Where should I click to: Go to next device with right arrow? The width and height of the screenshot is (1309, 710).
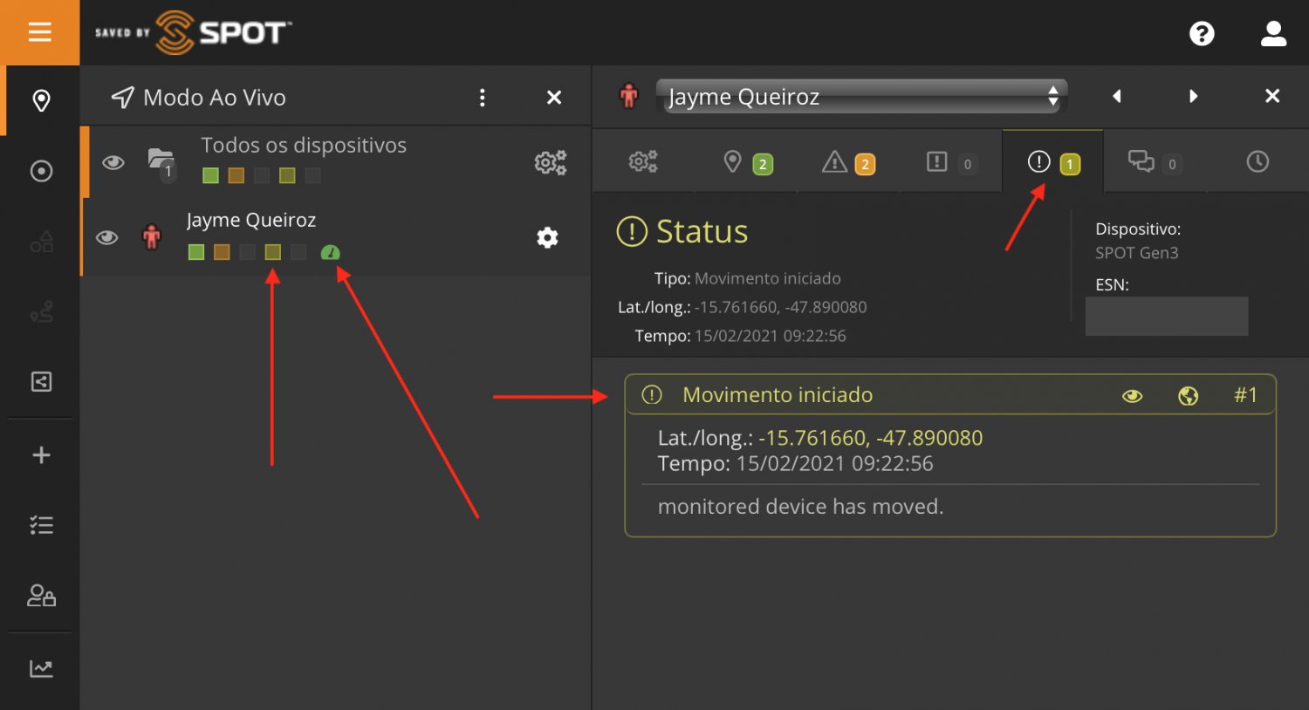(x=1193, y=96)
